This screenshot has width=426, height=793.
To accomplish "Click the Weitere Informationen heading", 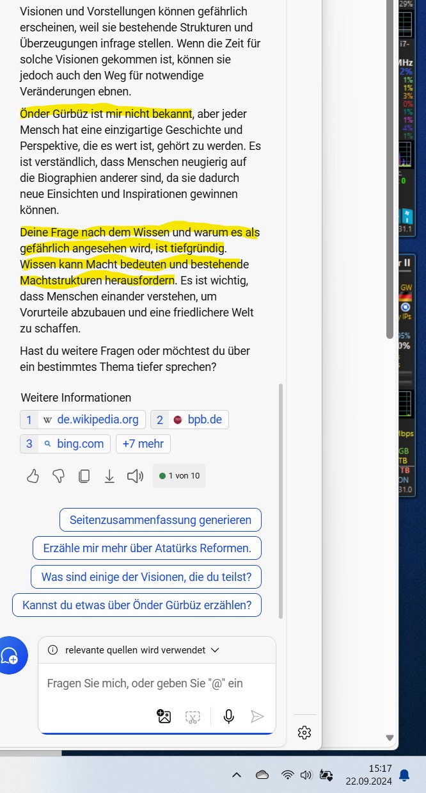I will click(x=76, y=398).
